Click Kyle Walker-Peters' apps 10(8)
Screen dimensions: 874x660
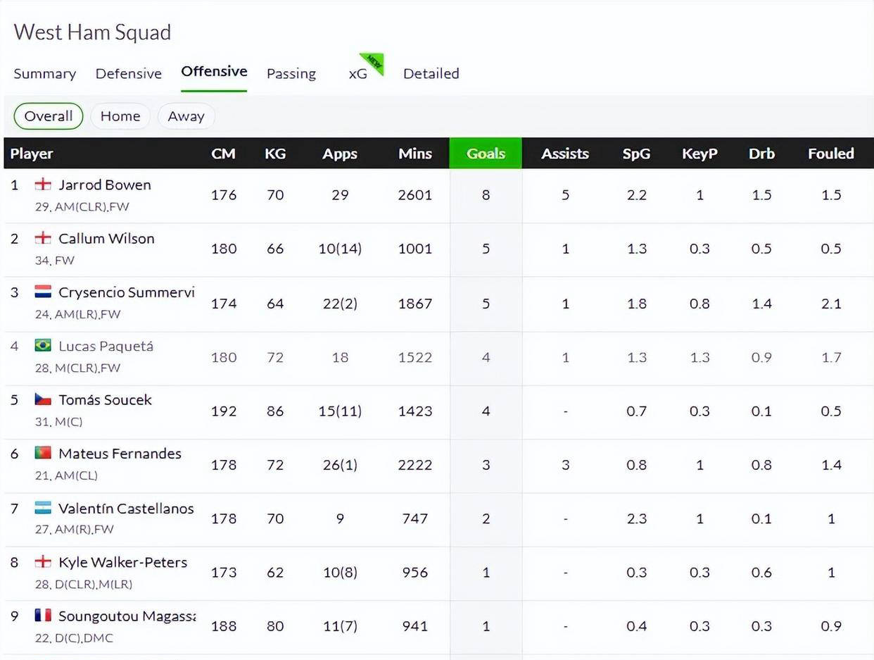pyautogui.click(x=340, y=573)
